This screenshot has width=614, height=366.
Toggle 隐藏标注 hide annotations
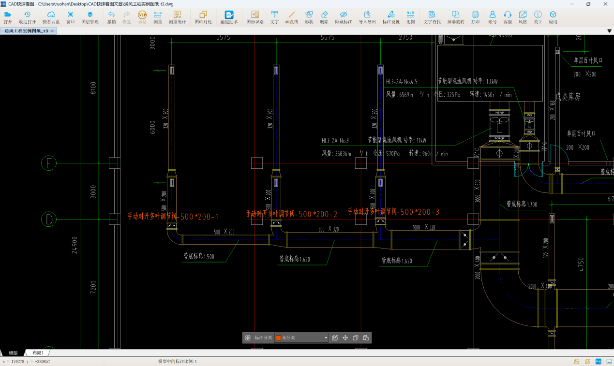[343, 17]
